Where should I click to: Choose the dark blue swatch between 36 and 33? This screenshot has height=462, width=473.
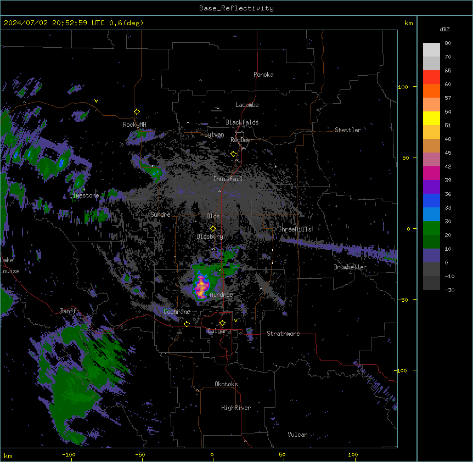coord(431,200)
